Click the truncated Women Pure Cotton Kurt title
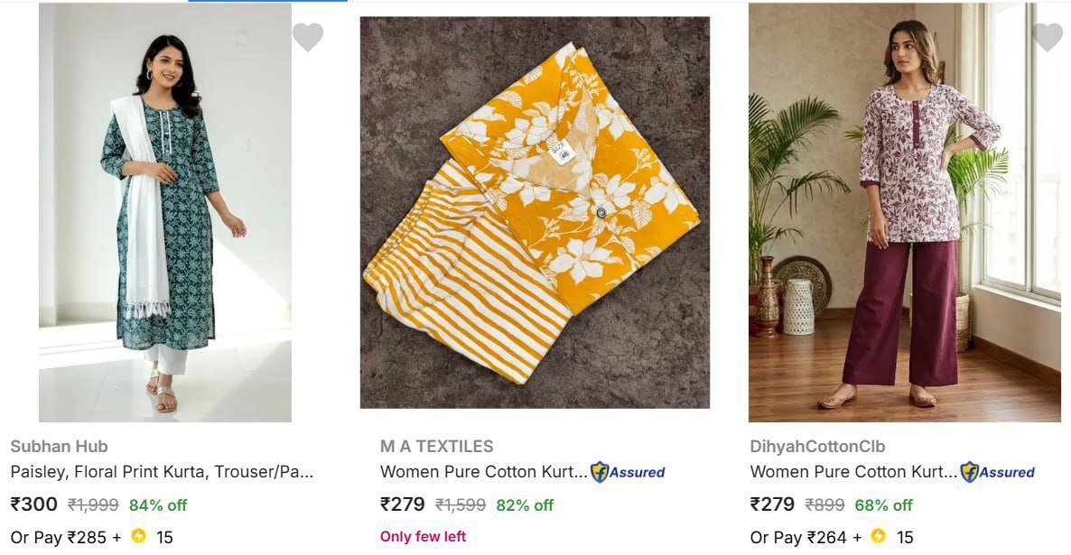Viewport: 1071px width, 555px height. point(481,471)
